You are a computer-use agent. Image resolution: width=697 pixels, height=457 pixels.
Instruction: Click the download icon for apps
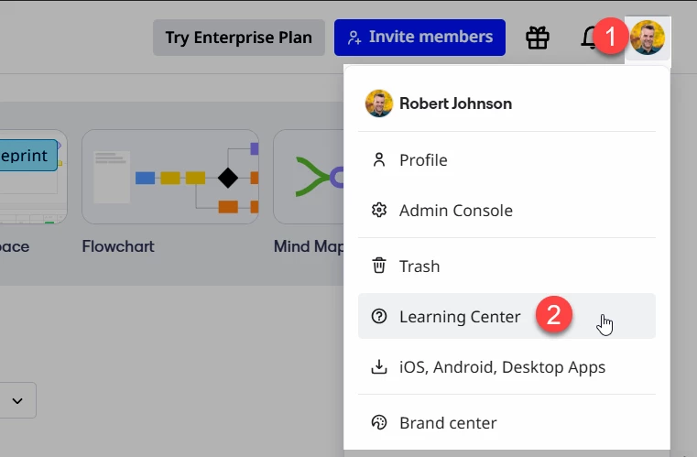tap(379, 366)
